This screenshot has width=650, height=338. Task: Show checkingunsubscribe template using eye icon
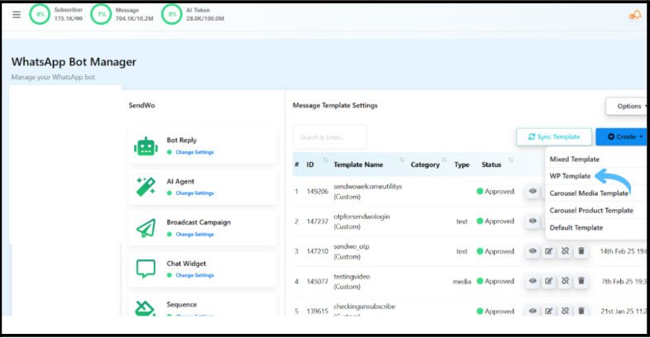point(533,312)
